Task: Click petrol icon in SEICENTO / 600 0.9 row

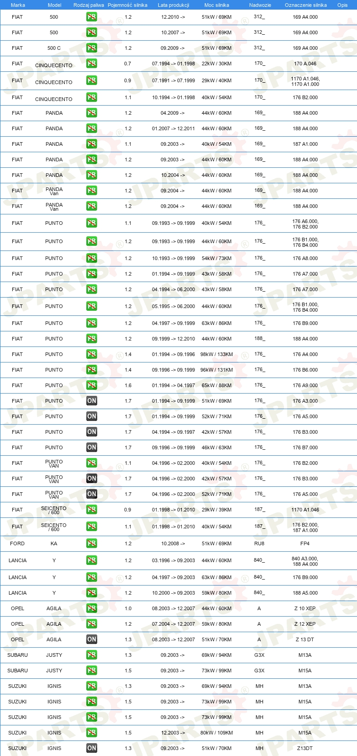Action: point(92,510)
